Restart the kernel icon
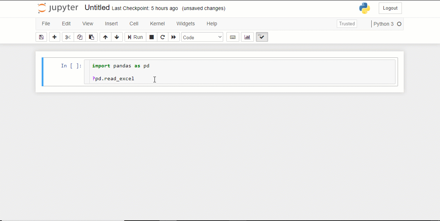440x221 pixels. click(x=163, y=37)
